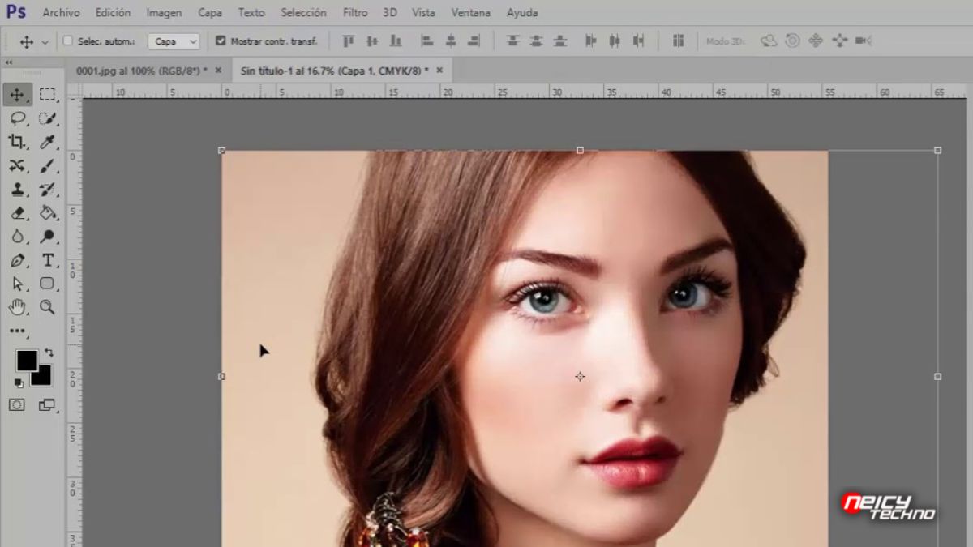The height and width of the screenshot is (547, 973).
Task: Select the Blur tool
Action: (17, 237)
